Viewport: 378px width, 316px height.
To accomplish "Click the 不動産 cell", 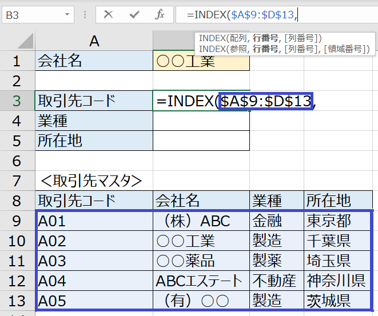I will 277,281.
